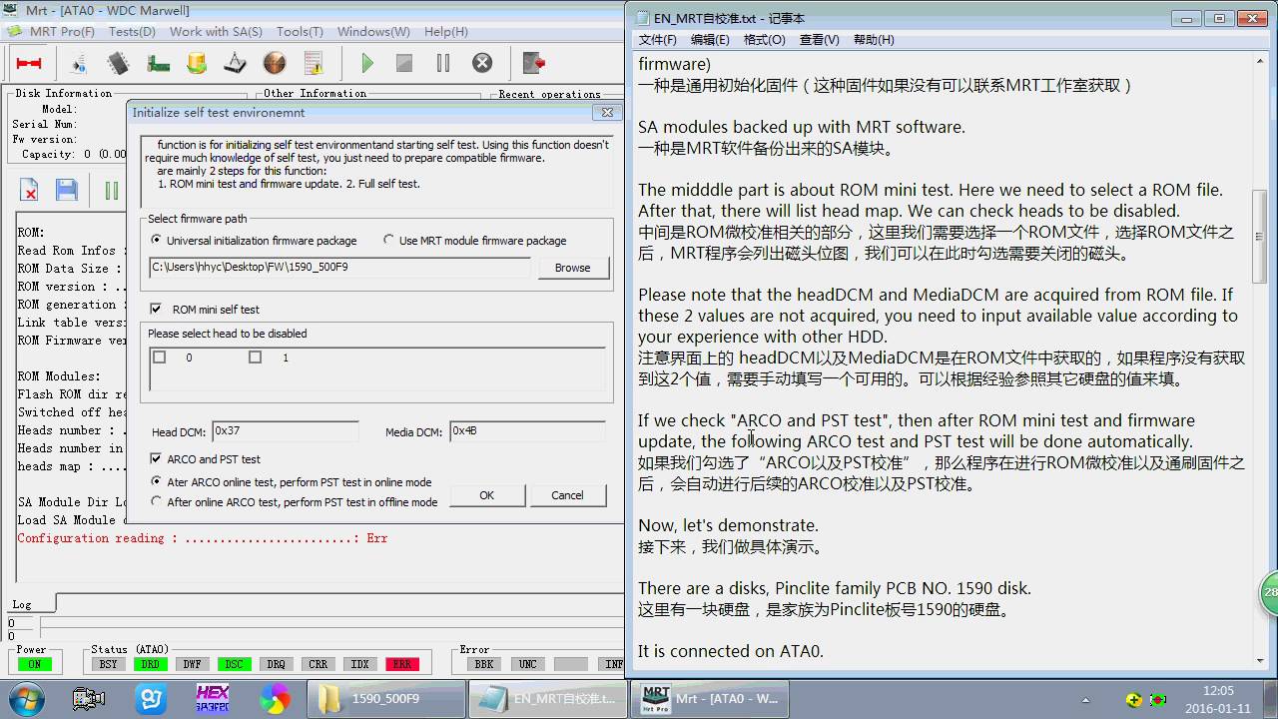This screenshot has width=1278, height=719.
Task: Click the firmware path input field
Action: tap(340, 268)
